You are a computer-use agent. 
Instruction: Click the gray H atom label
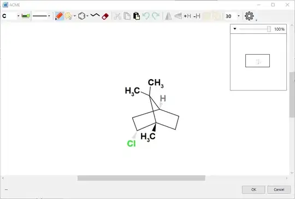pyautogui.click(x=163, y=98)
